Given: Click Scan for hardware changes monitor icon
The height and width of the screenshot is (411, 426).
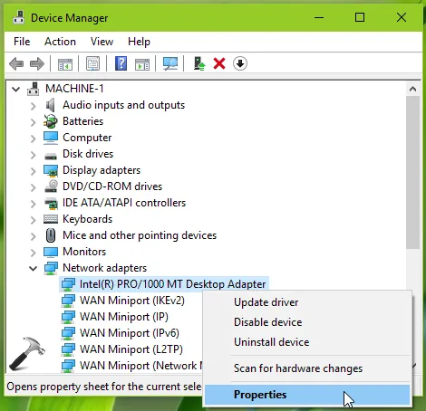Looking at the screenshot, I should pyautogui.click(x=170, y=63).
